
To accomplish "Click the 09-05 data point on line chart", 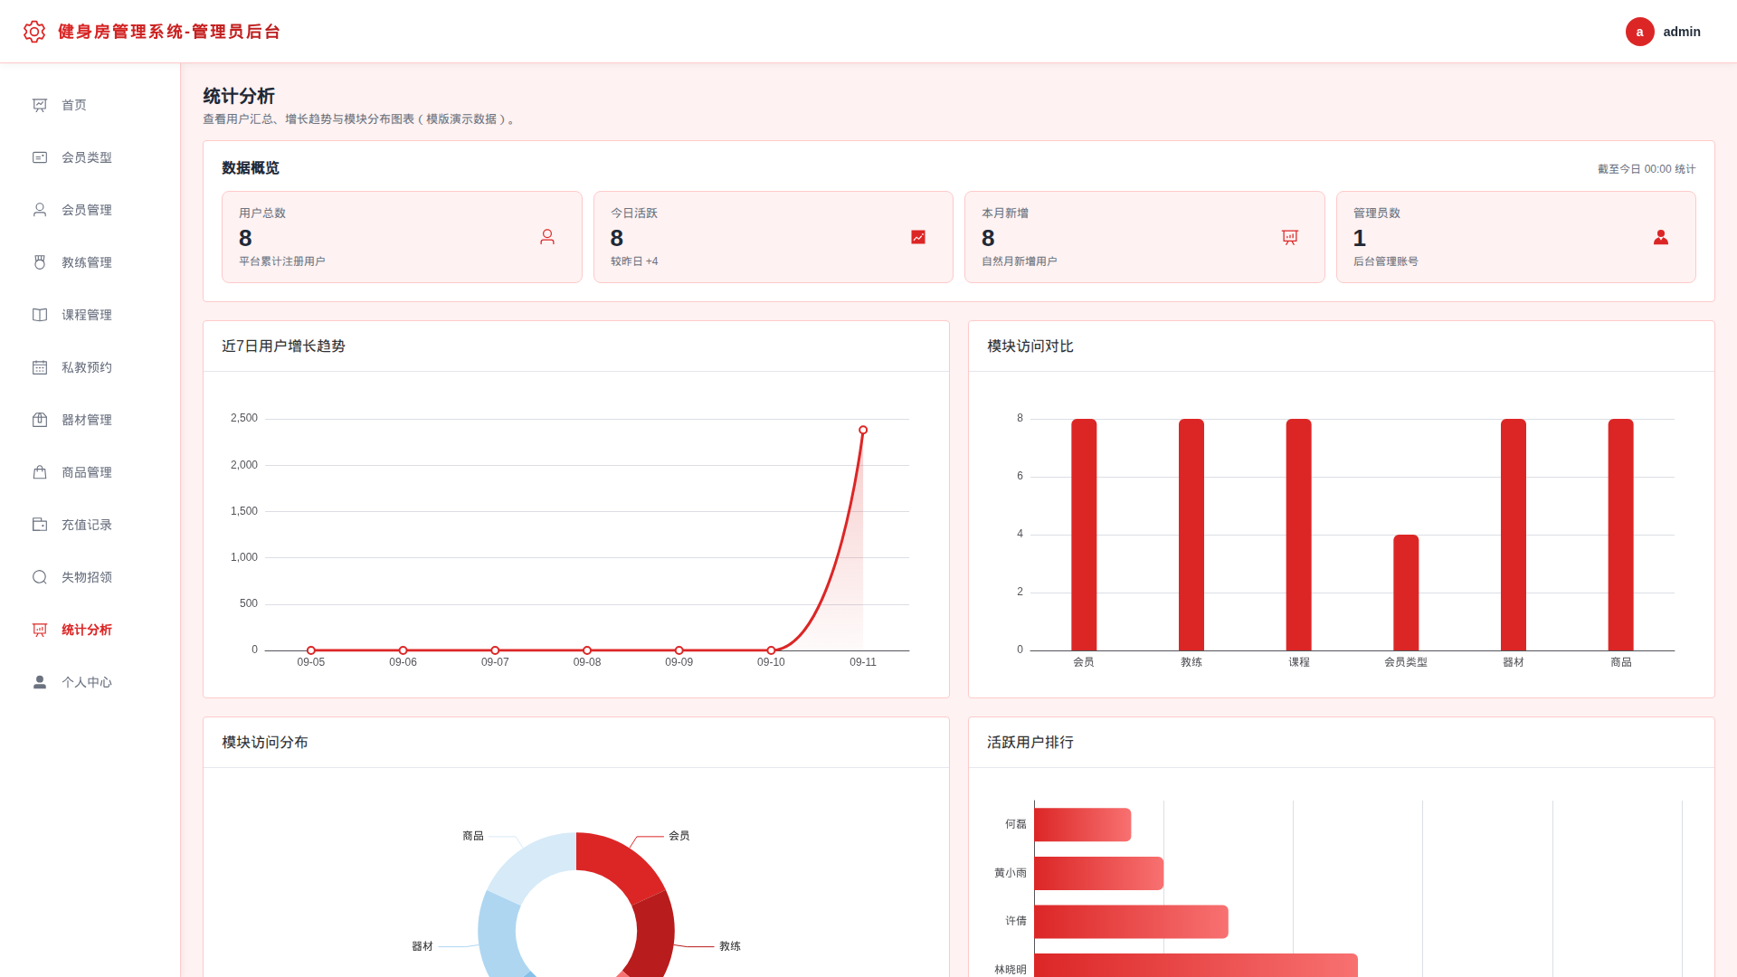I will pos(311,650).
